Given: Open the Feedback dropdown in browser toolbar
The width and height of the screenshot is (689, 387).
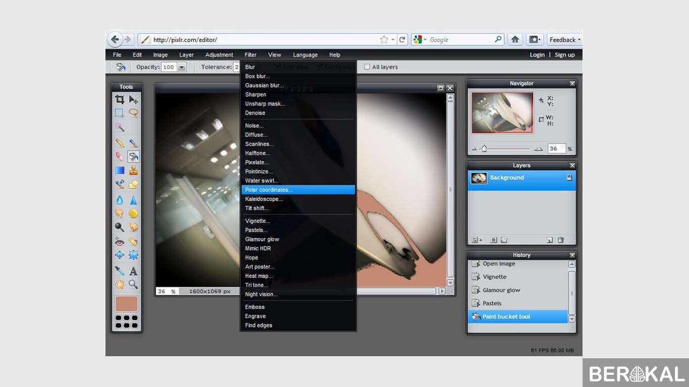Looking at the screenshot, I should [x=565, y=40].
